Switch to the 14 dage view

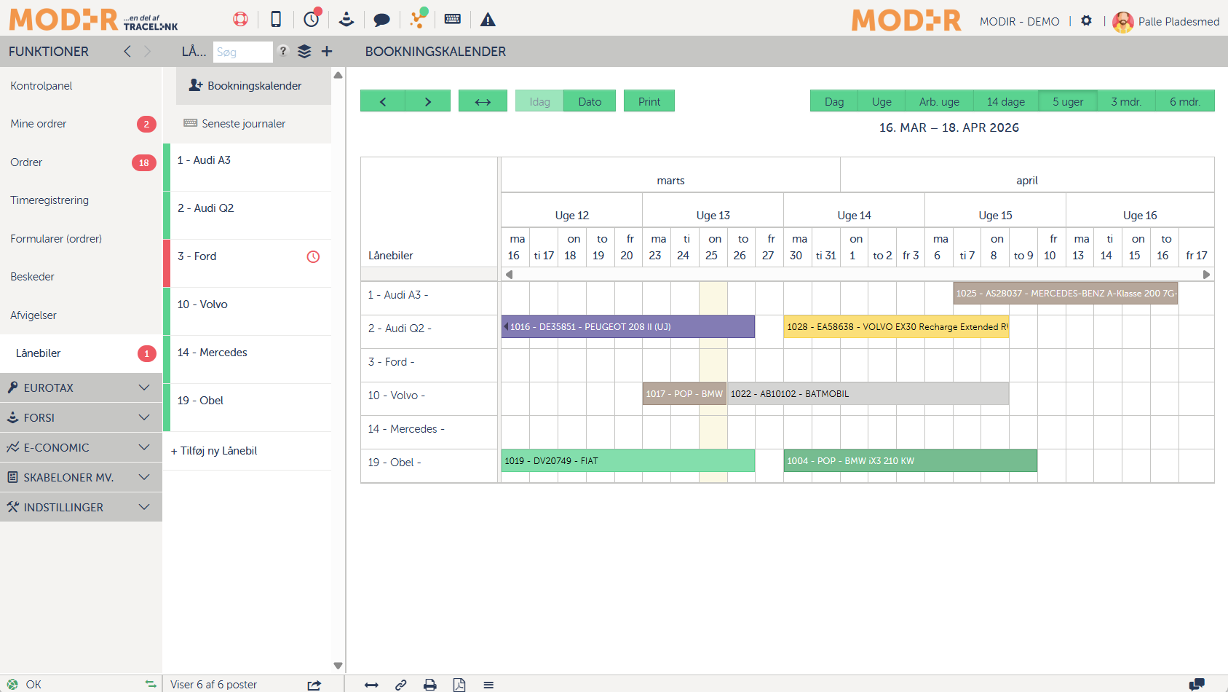[x=1005, y=101]
